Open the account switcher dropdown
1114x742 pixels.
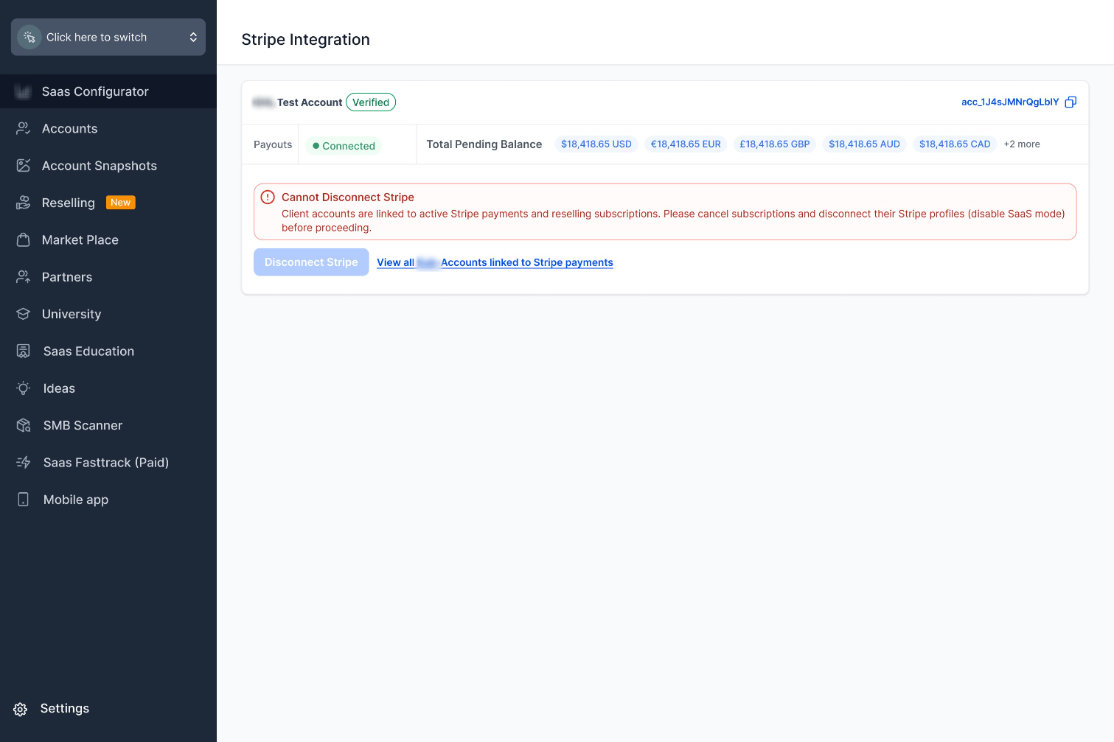coord(108,37)
